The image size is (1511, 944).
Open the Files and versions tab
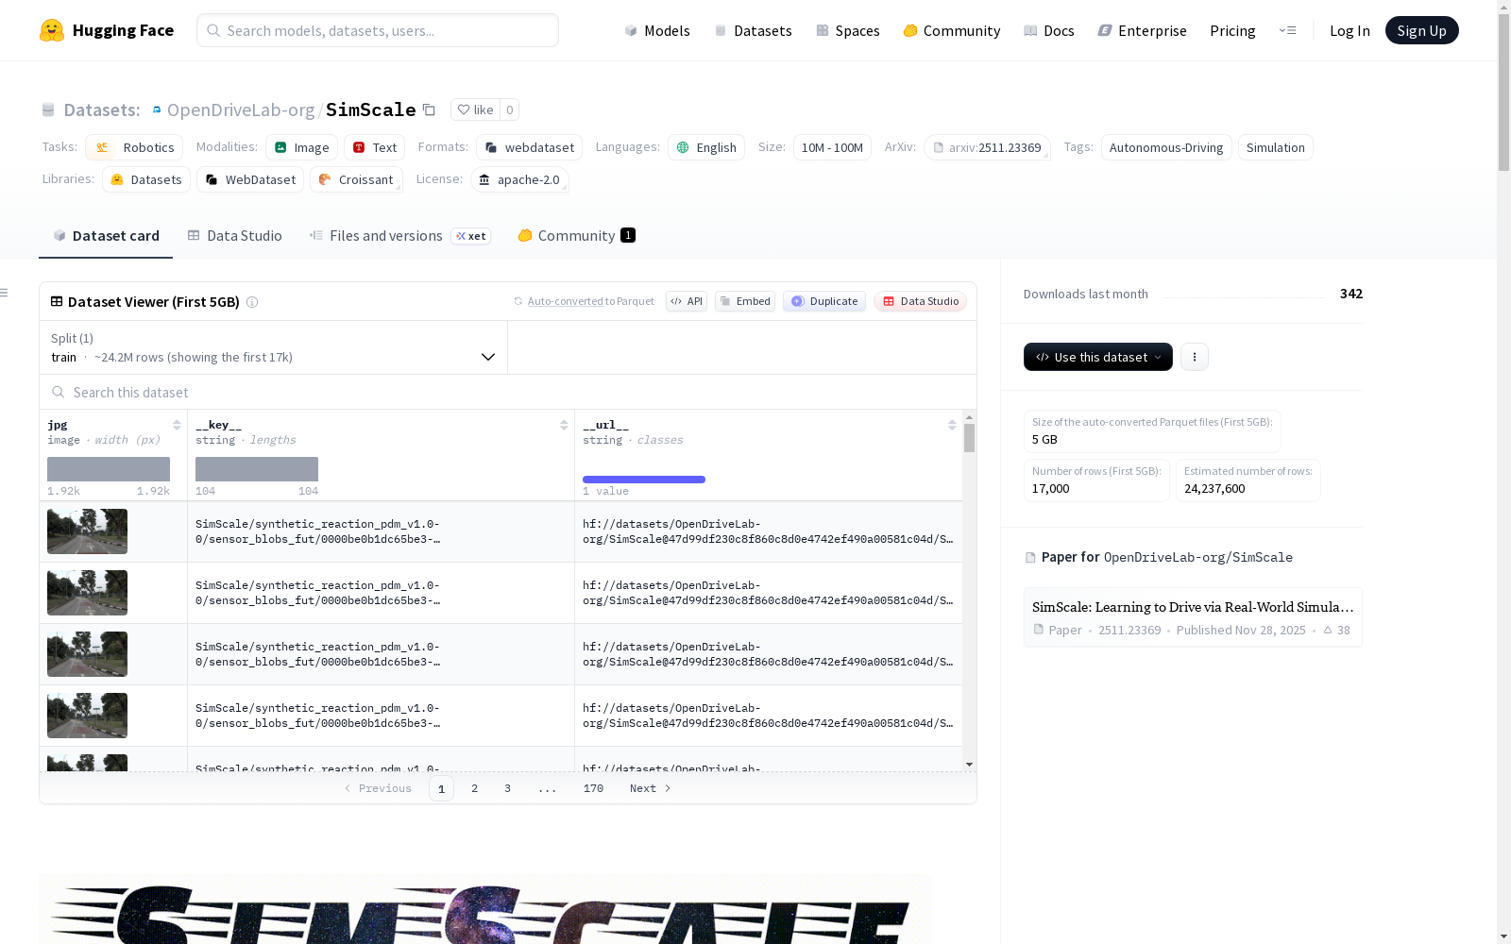point(399,236)
